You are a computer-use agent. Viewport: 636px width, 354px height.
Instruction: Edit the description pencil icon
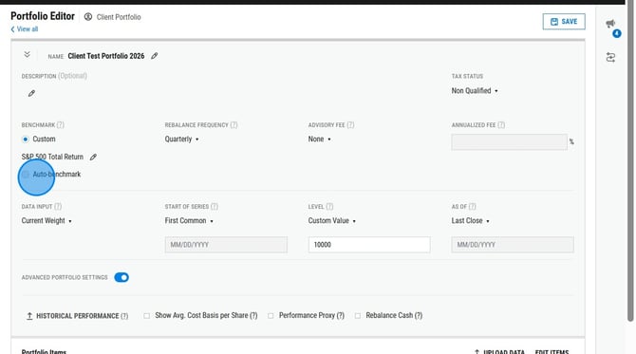[31, 93]
